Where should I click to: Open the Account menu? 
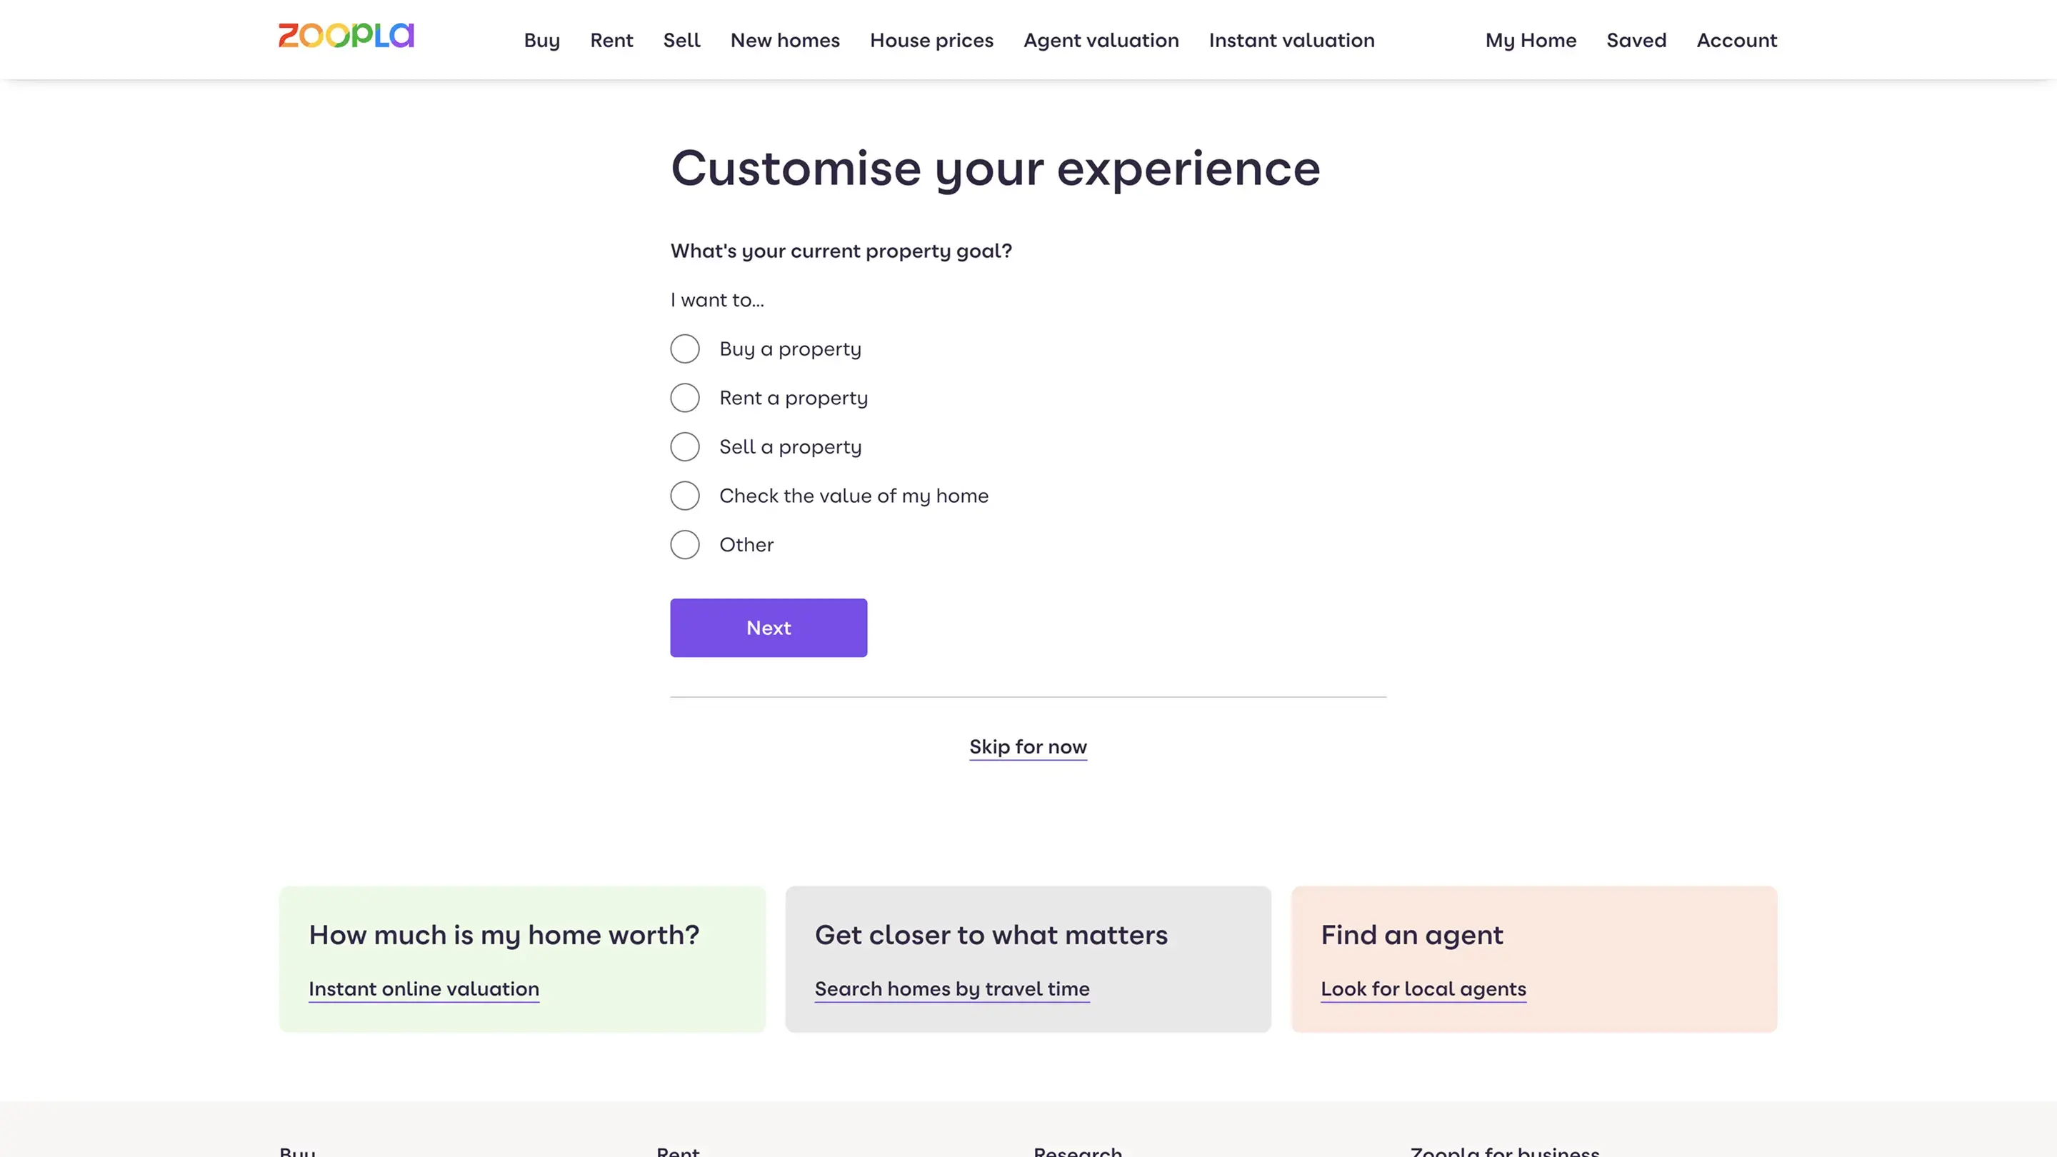(1736, 40)
